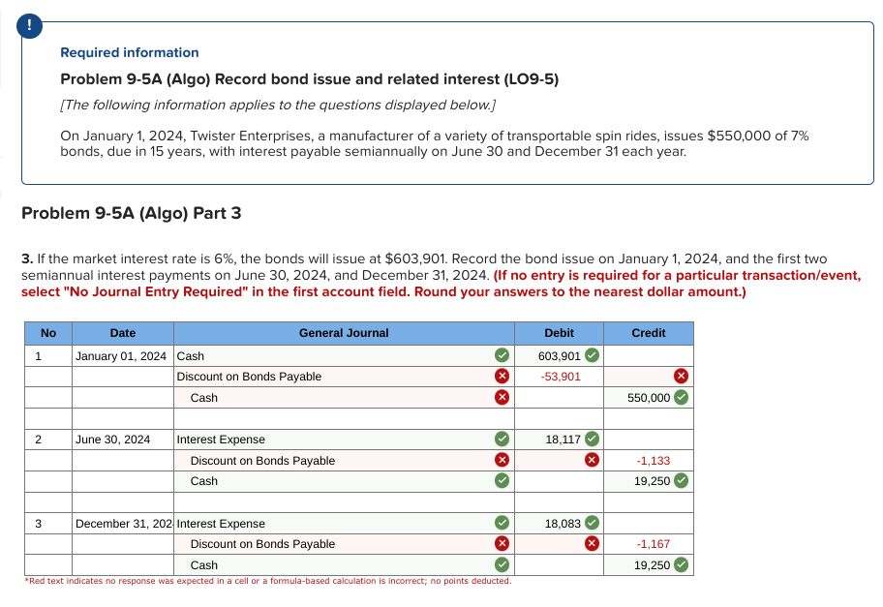Viewport: 883px width, 607px height.
Task: Click the Required information heading link
Action: [130, 52]
